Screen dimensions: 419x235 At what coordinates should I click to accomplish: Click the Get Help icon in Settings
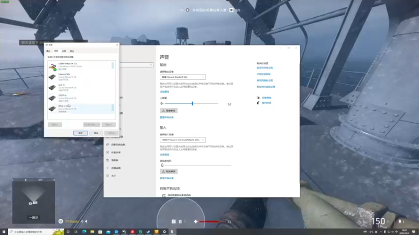(258, 98)
